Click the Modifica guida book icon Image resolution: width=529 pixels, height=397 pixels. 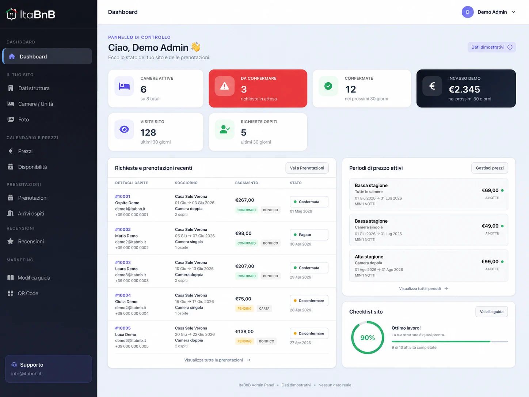[x=11, y=277]
